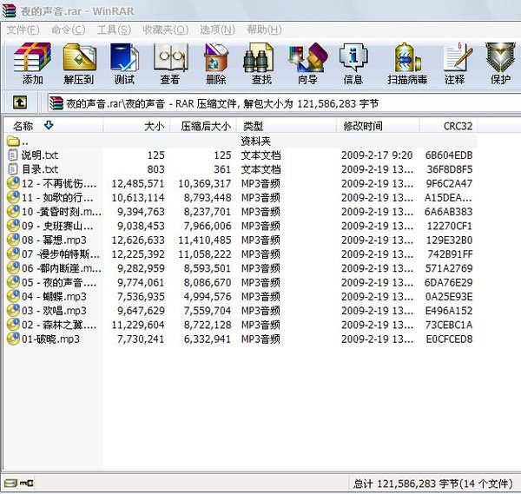This screenshot has width=521, height=494.
Task: Click the 删除 (Delete) toolbar icon
Action: pos(216,57)
